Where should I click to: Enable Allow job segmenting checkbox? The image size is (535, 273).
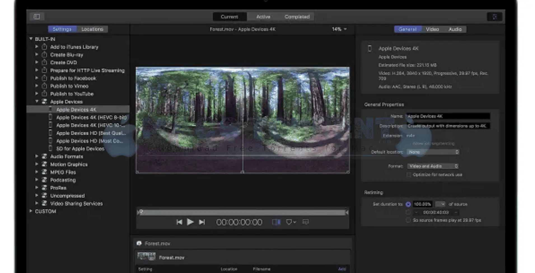tap(409, 143)
